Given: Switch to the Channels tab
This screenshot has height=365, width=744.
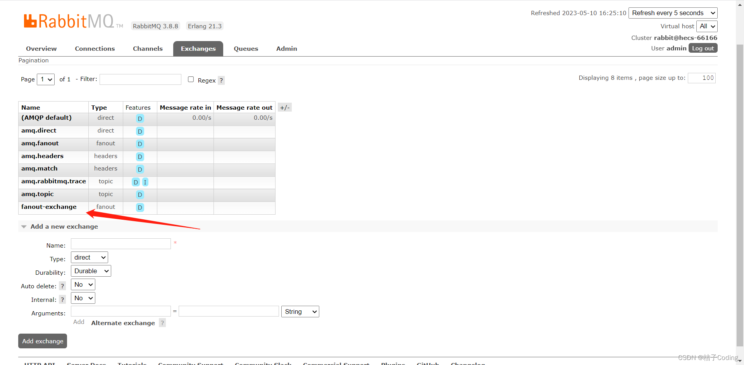Looking at the screenshot, I should click(148, 49).
